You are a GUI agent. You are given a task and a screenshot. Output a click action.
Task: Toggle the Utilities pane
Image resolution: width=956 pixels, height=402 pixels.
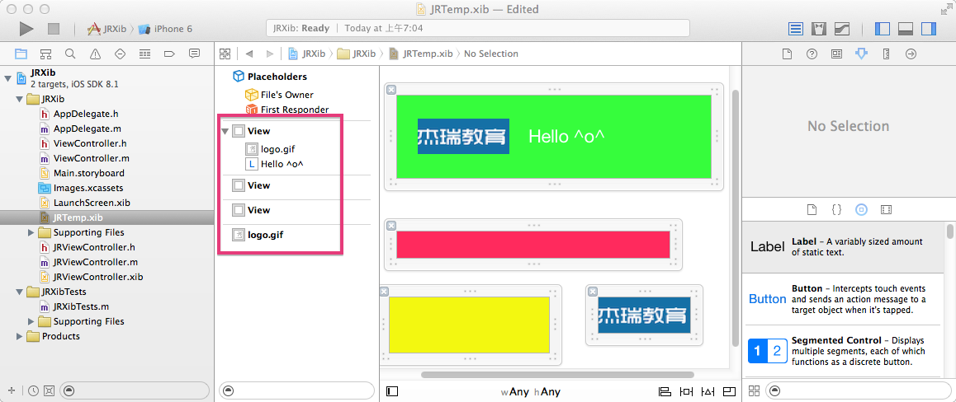coord(928,29)
